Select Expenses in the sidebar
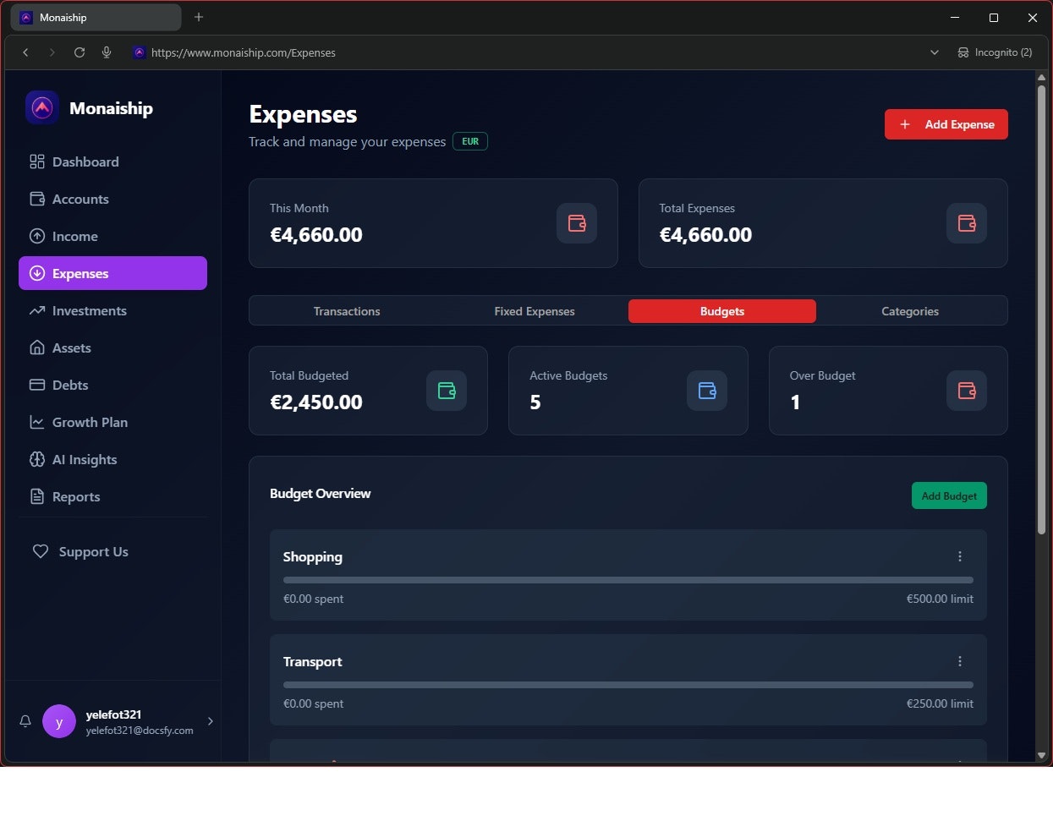1053x821 pixels. [x=112, y=273]
